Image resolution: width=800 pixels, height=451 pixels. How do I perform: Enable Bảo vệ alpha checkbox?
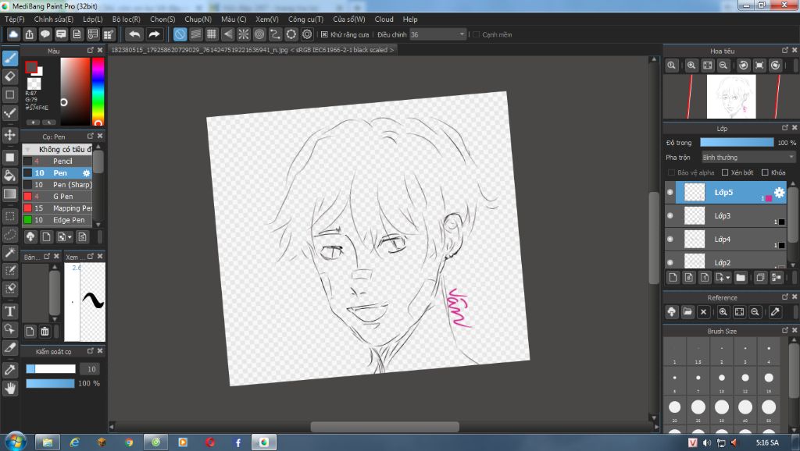pos(671,172)
